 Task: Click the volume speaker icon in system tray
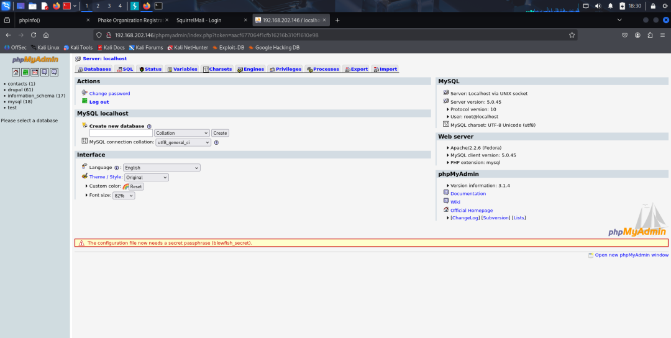(x=598, y=6)
